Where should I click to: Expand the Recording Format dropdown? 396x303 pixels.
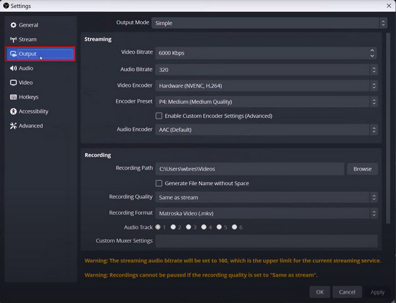click(x=267, y=213)
